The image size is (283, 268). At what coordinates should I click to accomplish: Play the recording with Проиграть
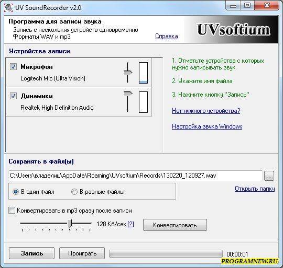point(82,253)
